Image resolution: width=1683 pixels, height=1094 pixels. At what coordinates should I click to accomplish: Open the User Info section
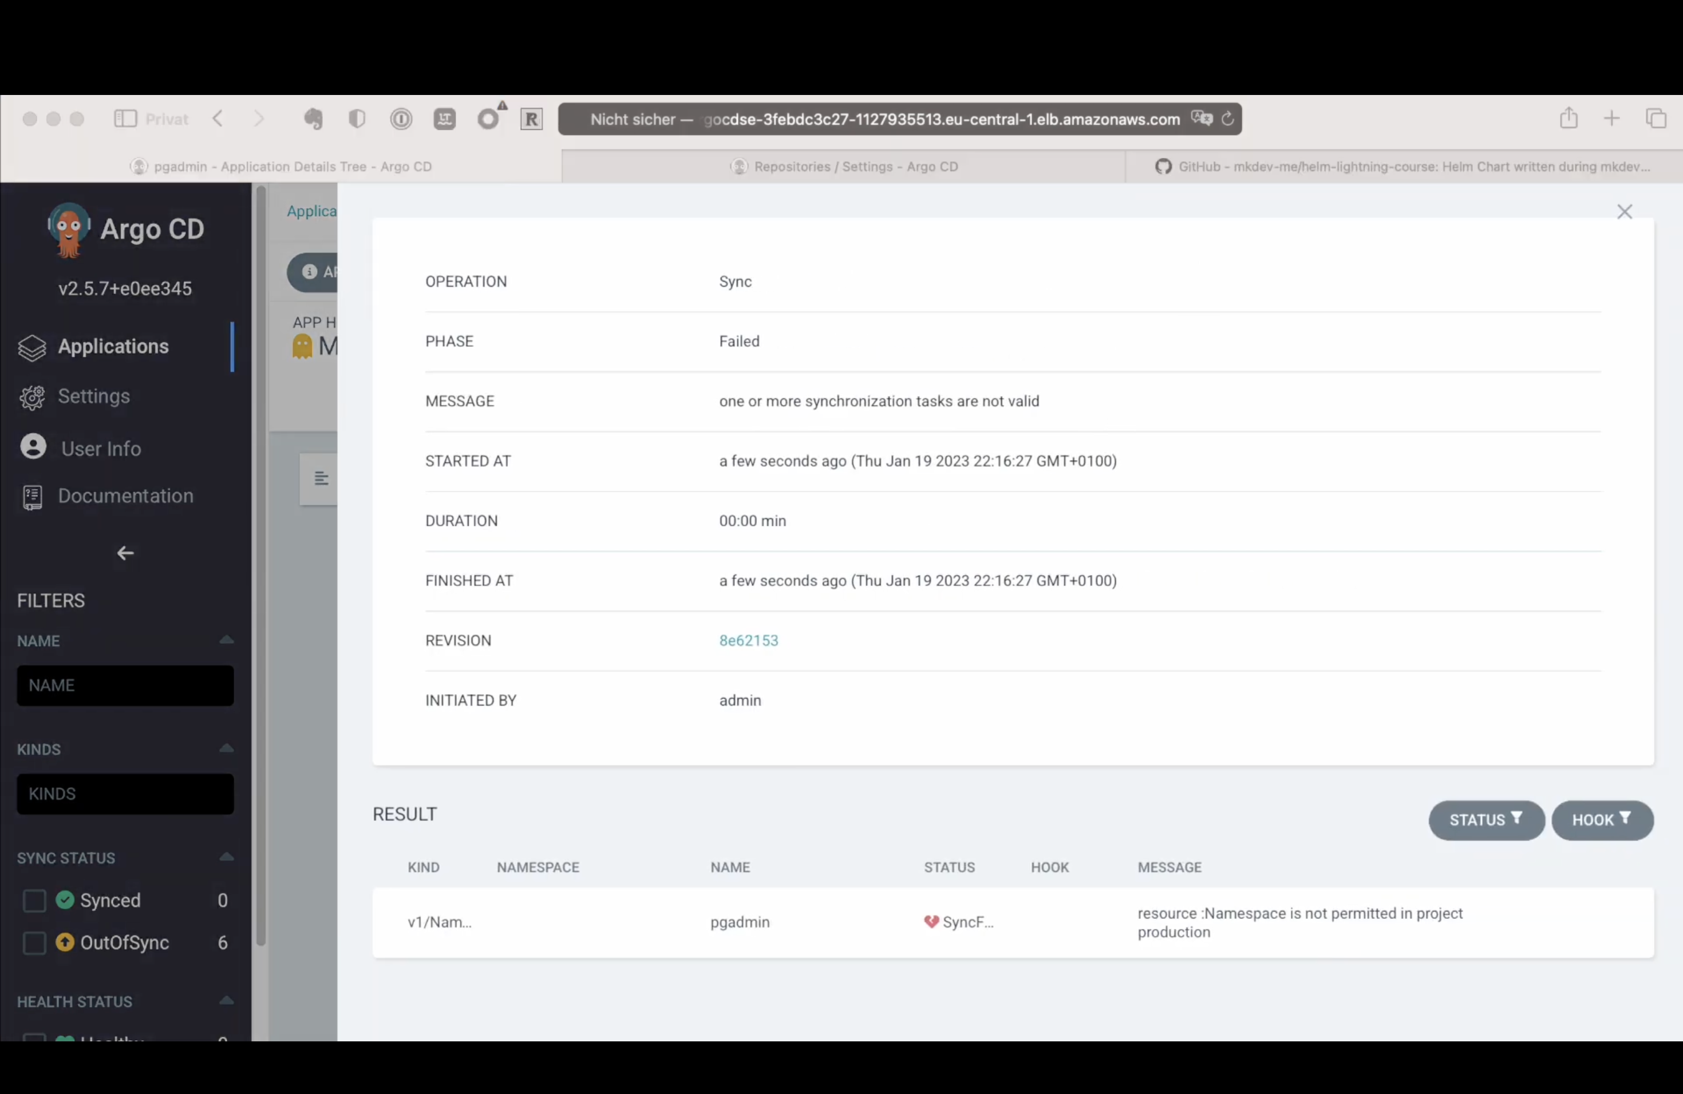101,447
